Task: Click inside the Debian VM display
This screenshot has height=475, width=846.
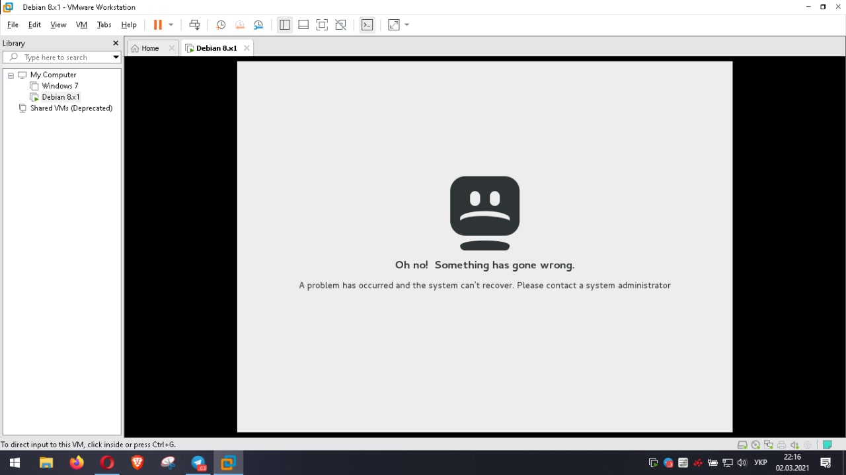Action: (x=484, y=246)
